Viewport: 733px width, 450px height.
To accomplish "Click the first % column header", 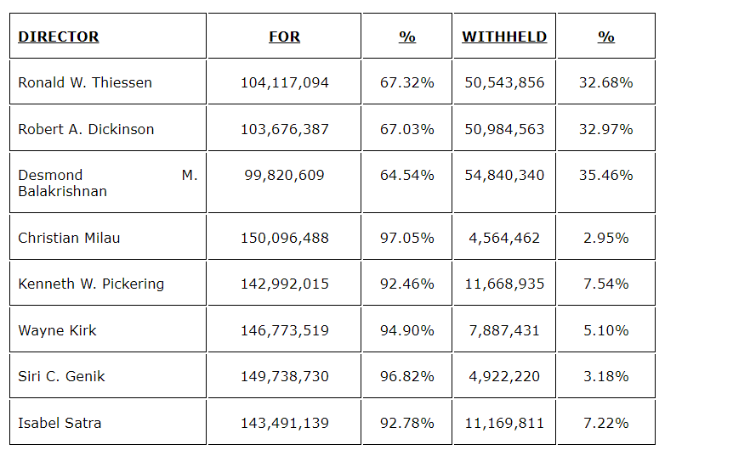I will pyautogui.click(x=407, y=37).
